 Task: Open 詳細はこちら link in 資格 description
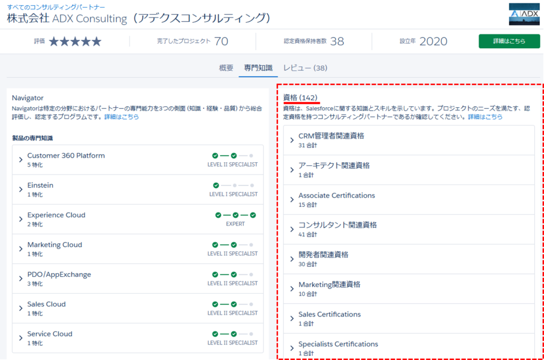pyautogui.click(x=485, y=117)
